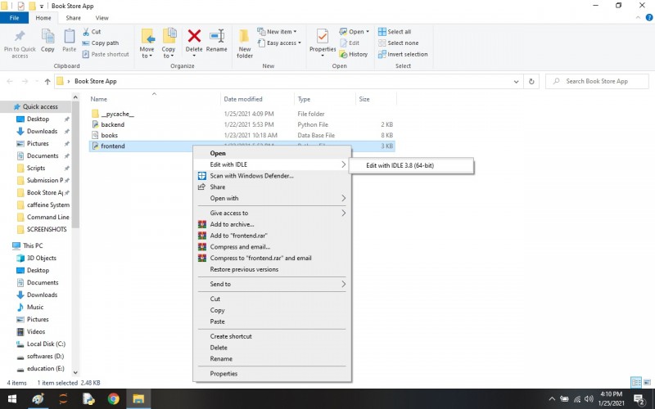Open the New item dropdown
Viewport: 655px width, 409px height.
[277, 32]
